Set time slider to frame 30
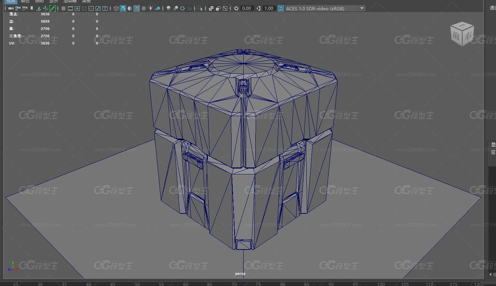The image size is (496, 286). coord(40,284)
